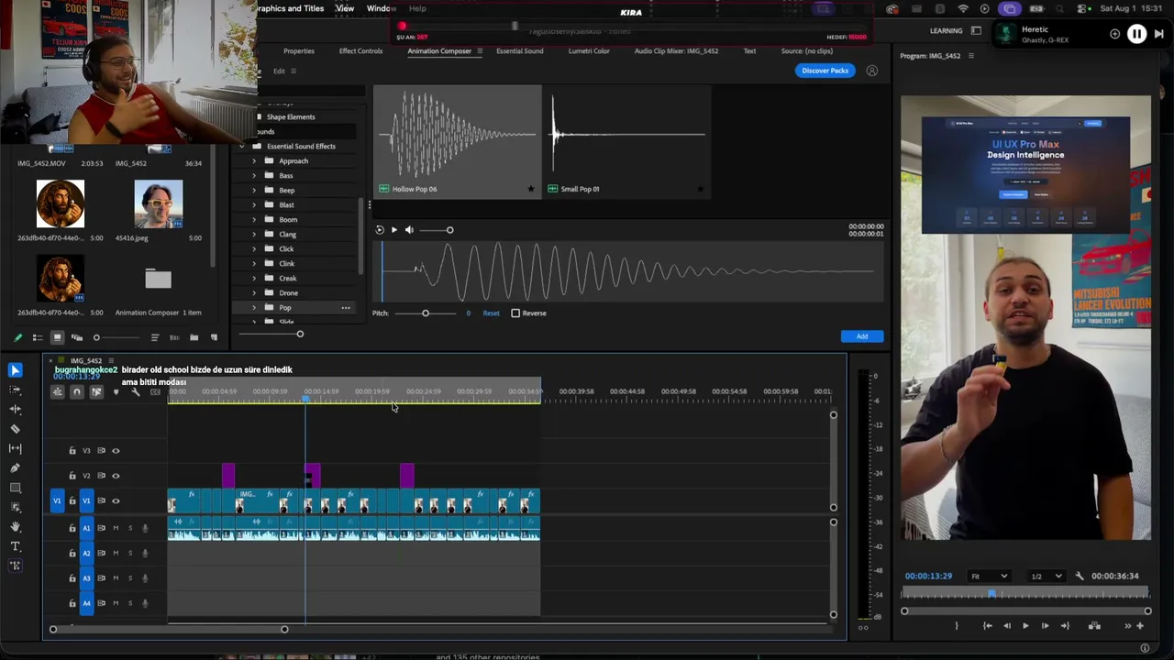Mute audio track A1
The width and height of the screenshot is (1174, 660).
(116, 528)
